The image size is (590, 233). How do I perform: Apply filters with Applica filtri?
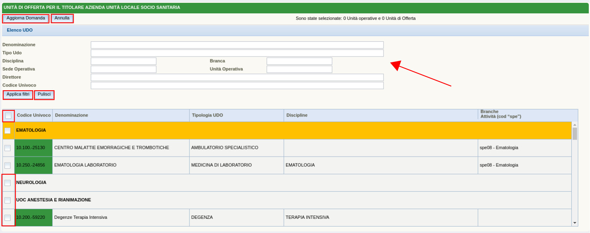point(18,95)
